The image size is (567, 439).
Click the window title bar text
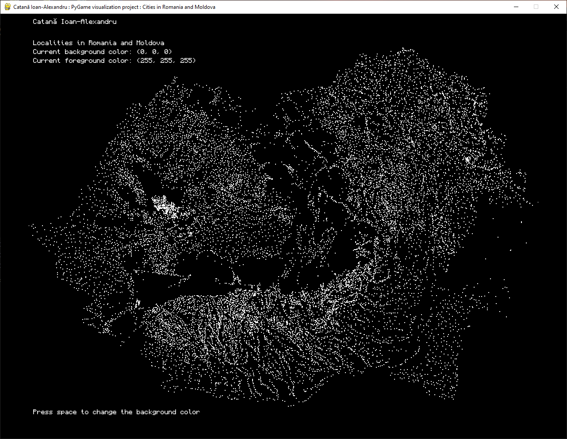point(114,7)
